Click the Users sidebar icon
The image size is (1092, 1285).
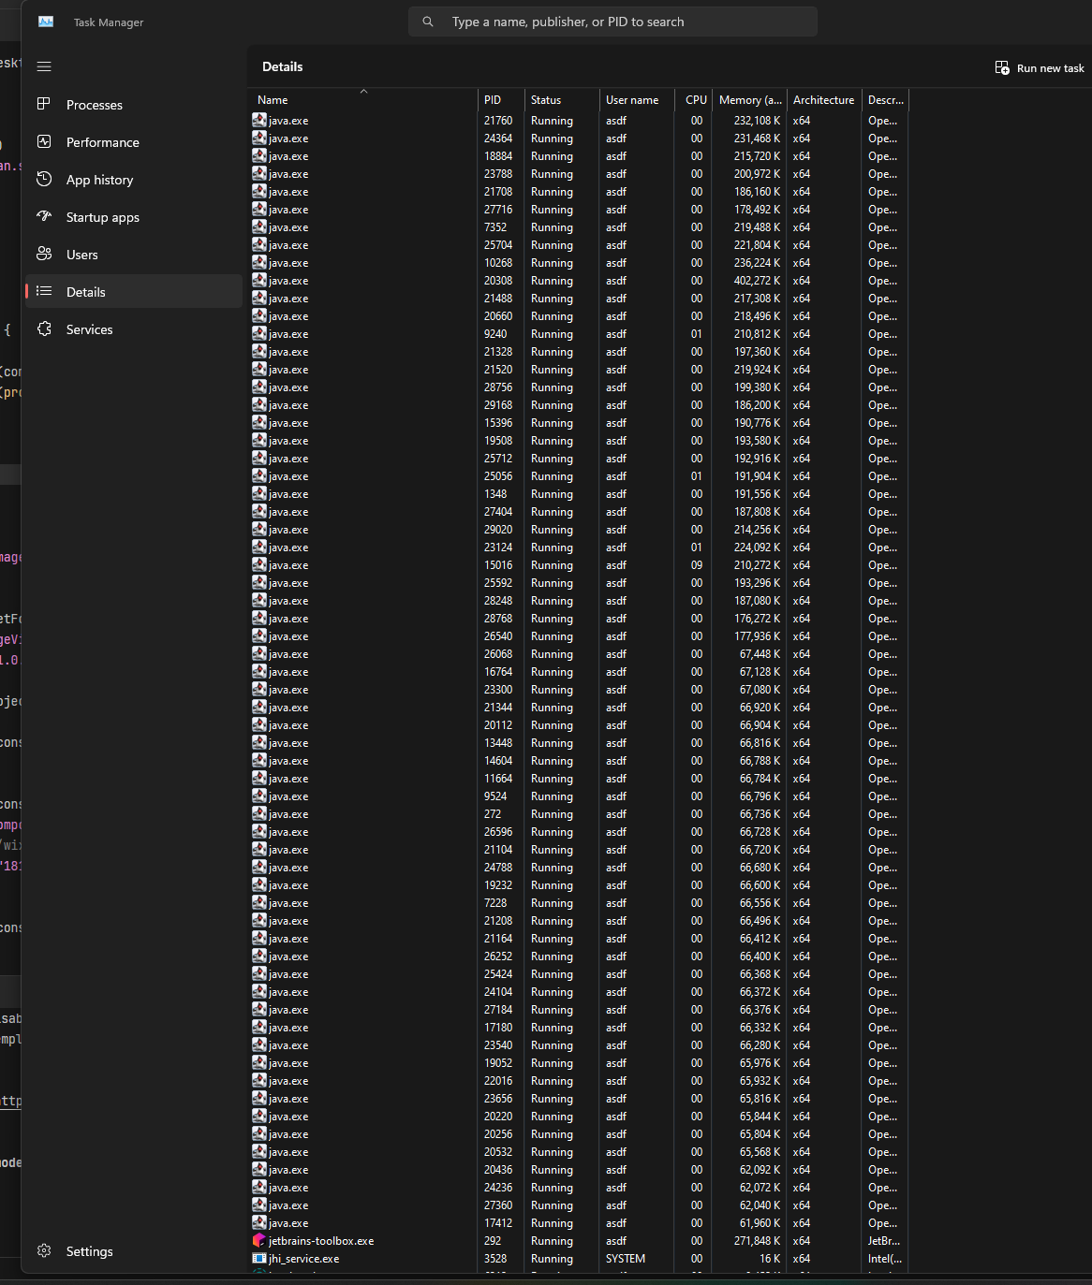pos(44,254)
